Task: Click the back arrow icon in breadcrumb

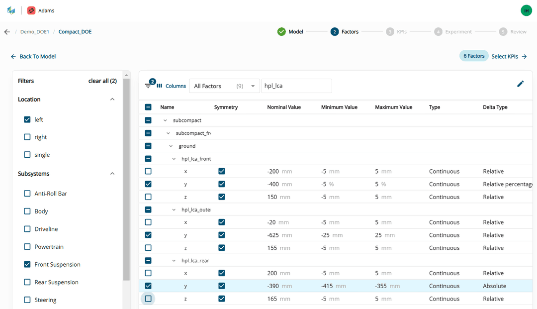Action: (7, 32)
